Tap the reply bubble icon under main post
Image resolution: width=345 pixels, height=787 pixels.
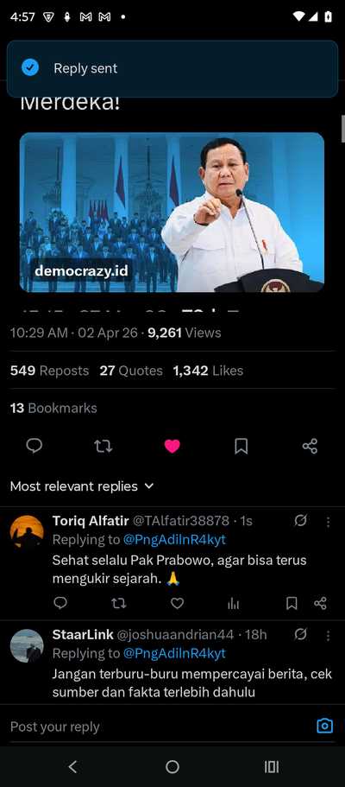(34, 446)
